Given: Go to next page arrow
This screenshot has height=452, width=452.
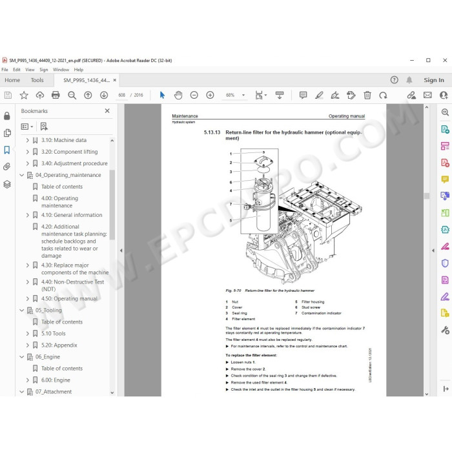Looking at the screenshot, I should [104, 95].
